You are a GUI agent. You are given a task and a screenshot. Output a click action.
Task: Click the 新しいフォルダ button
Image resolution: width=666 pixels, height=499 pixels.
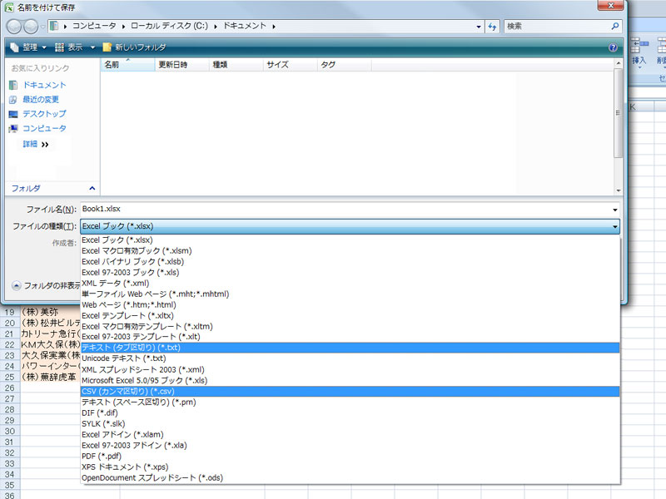click(x=134, y=47)
